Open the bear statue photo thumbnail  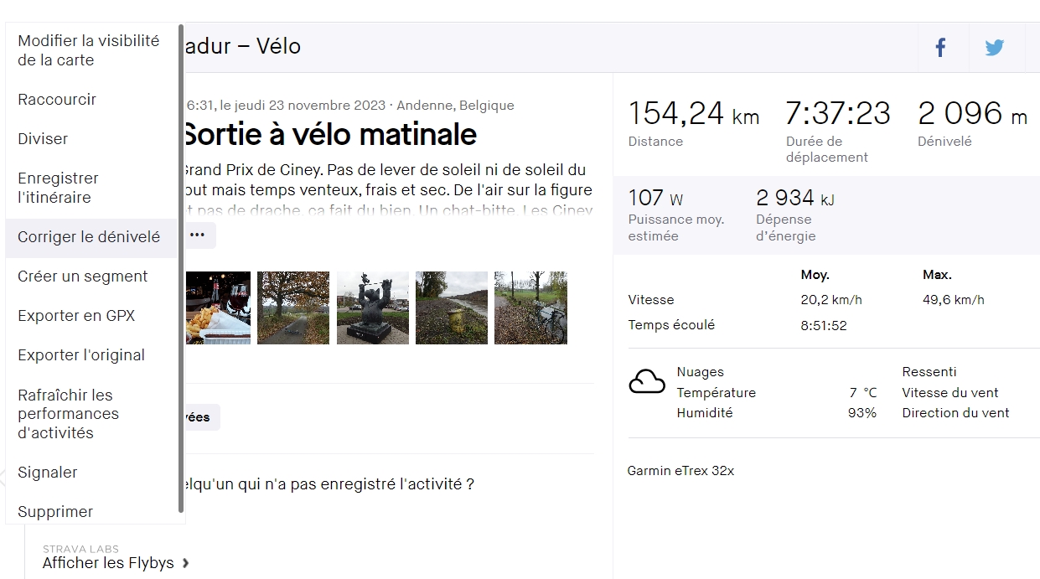[372, 308]
